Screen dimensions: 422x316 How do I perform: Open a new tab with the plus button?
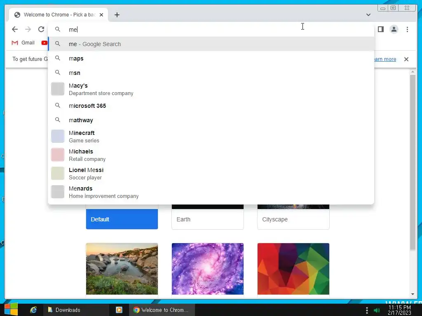tap(117, 15)
